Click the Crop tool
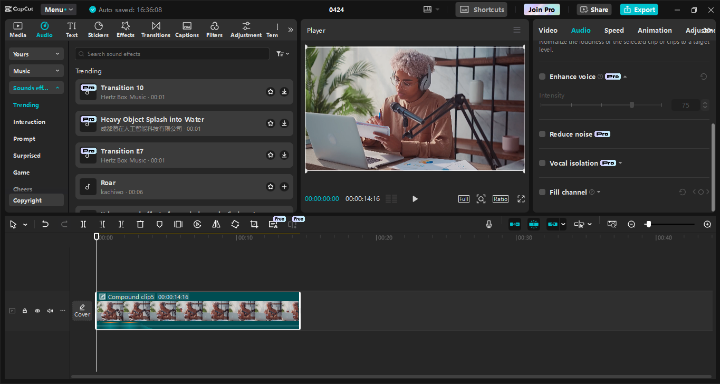 click(x=254, y=224)
